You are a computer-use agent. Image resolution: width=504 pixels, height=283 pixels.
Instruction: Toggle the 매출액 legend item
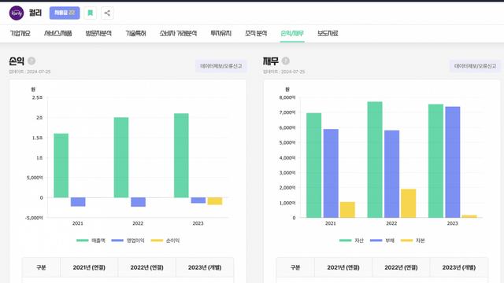(x=91, y=241)
